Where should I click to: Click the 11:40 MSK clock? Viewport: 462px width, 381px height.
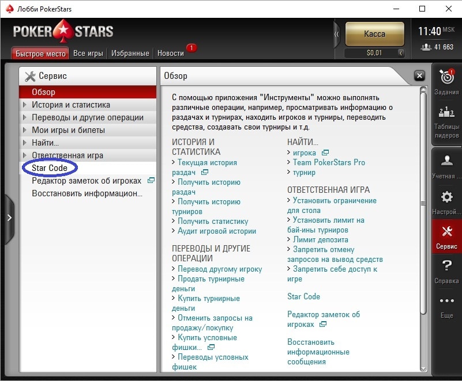pos(437,31)
